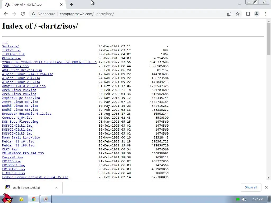Click the scrollbar down arrow
The image size is (271, 203).
click(269, 177)
